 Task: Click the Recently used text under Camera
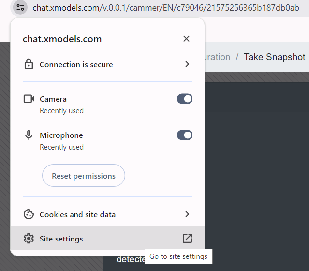pos(61,111)
